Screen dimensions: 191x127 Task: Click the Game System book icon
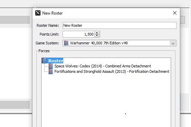pos(66,43)
